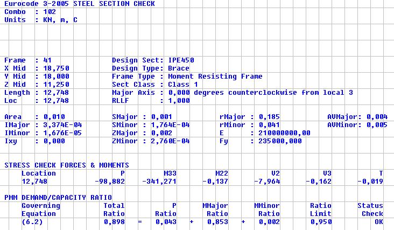
Task: Select the Length value 12,748
Action: 57,93
